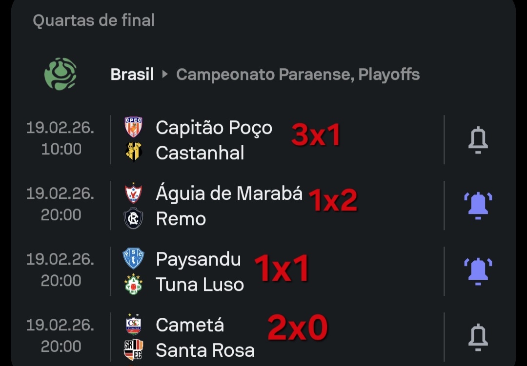Image resolution: width=527 pixels, height=366 pixels.
Task: Tap the Quartas de final heading
Action: coord(94,20)
